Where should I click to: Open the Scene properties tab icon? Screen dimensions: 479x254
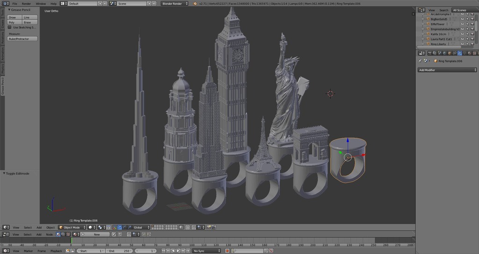(440, 53)
